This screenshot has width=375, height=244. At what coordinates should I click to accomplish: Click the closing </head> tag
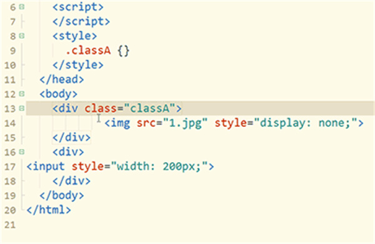click(x=62, y=79)
